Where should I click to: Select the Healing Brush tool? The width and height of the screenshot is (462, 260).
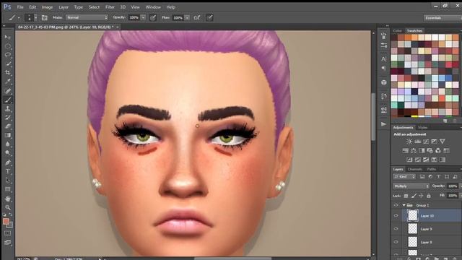[x=8, y=91]
